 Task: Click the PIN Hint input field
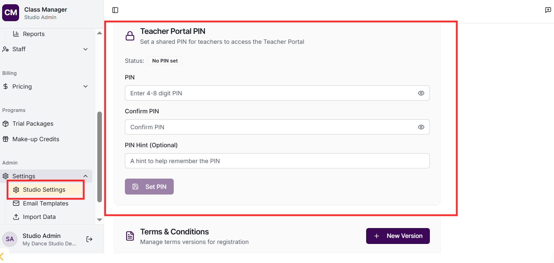[277, 161]
